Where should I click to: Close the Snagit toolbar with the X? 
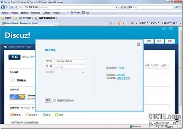point(67,13)
